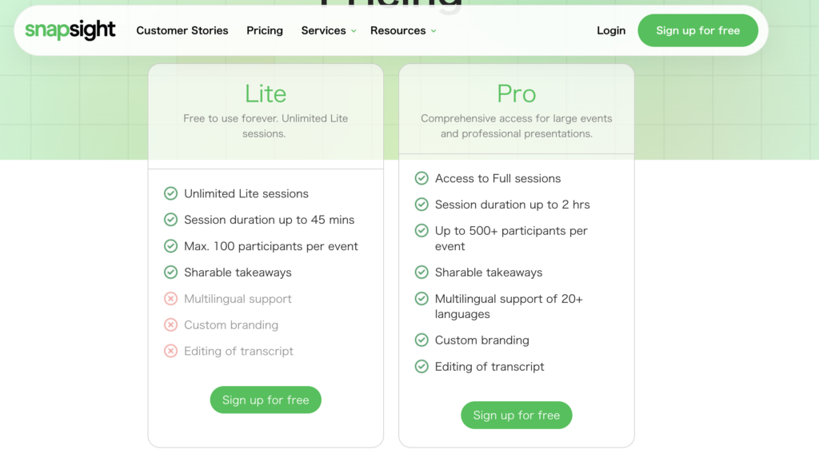Click checkmark icon beside Access to Full sessions
Viewport: 819px width, 453px height.
421,178
